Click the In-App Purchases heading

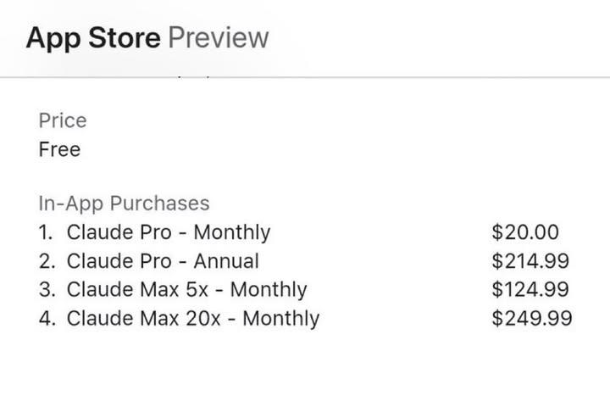(x=124, y=203)
